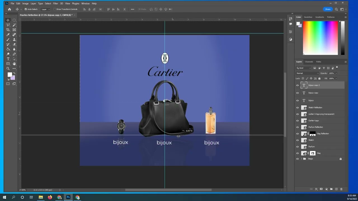Open the Plugins menu
The width and height of the screenshot is (358, 201).
coord(76,3)
